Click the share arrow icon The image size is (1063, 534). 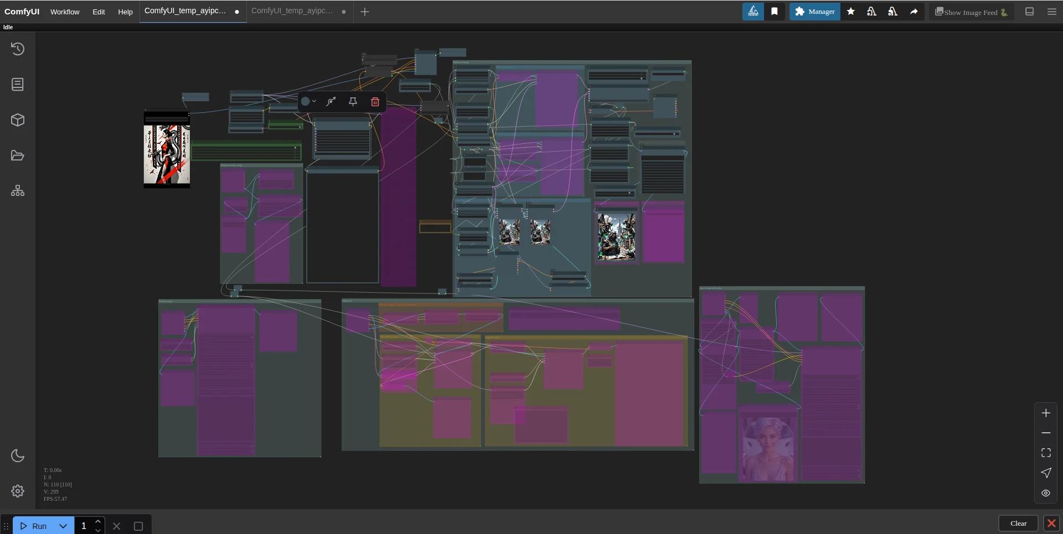[x=914, y=12]
